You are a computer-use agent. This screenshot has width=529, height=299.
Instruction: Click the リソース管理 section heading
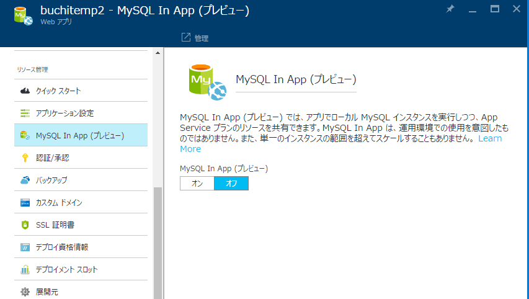click(x=32, y=69)
